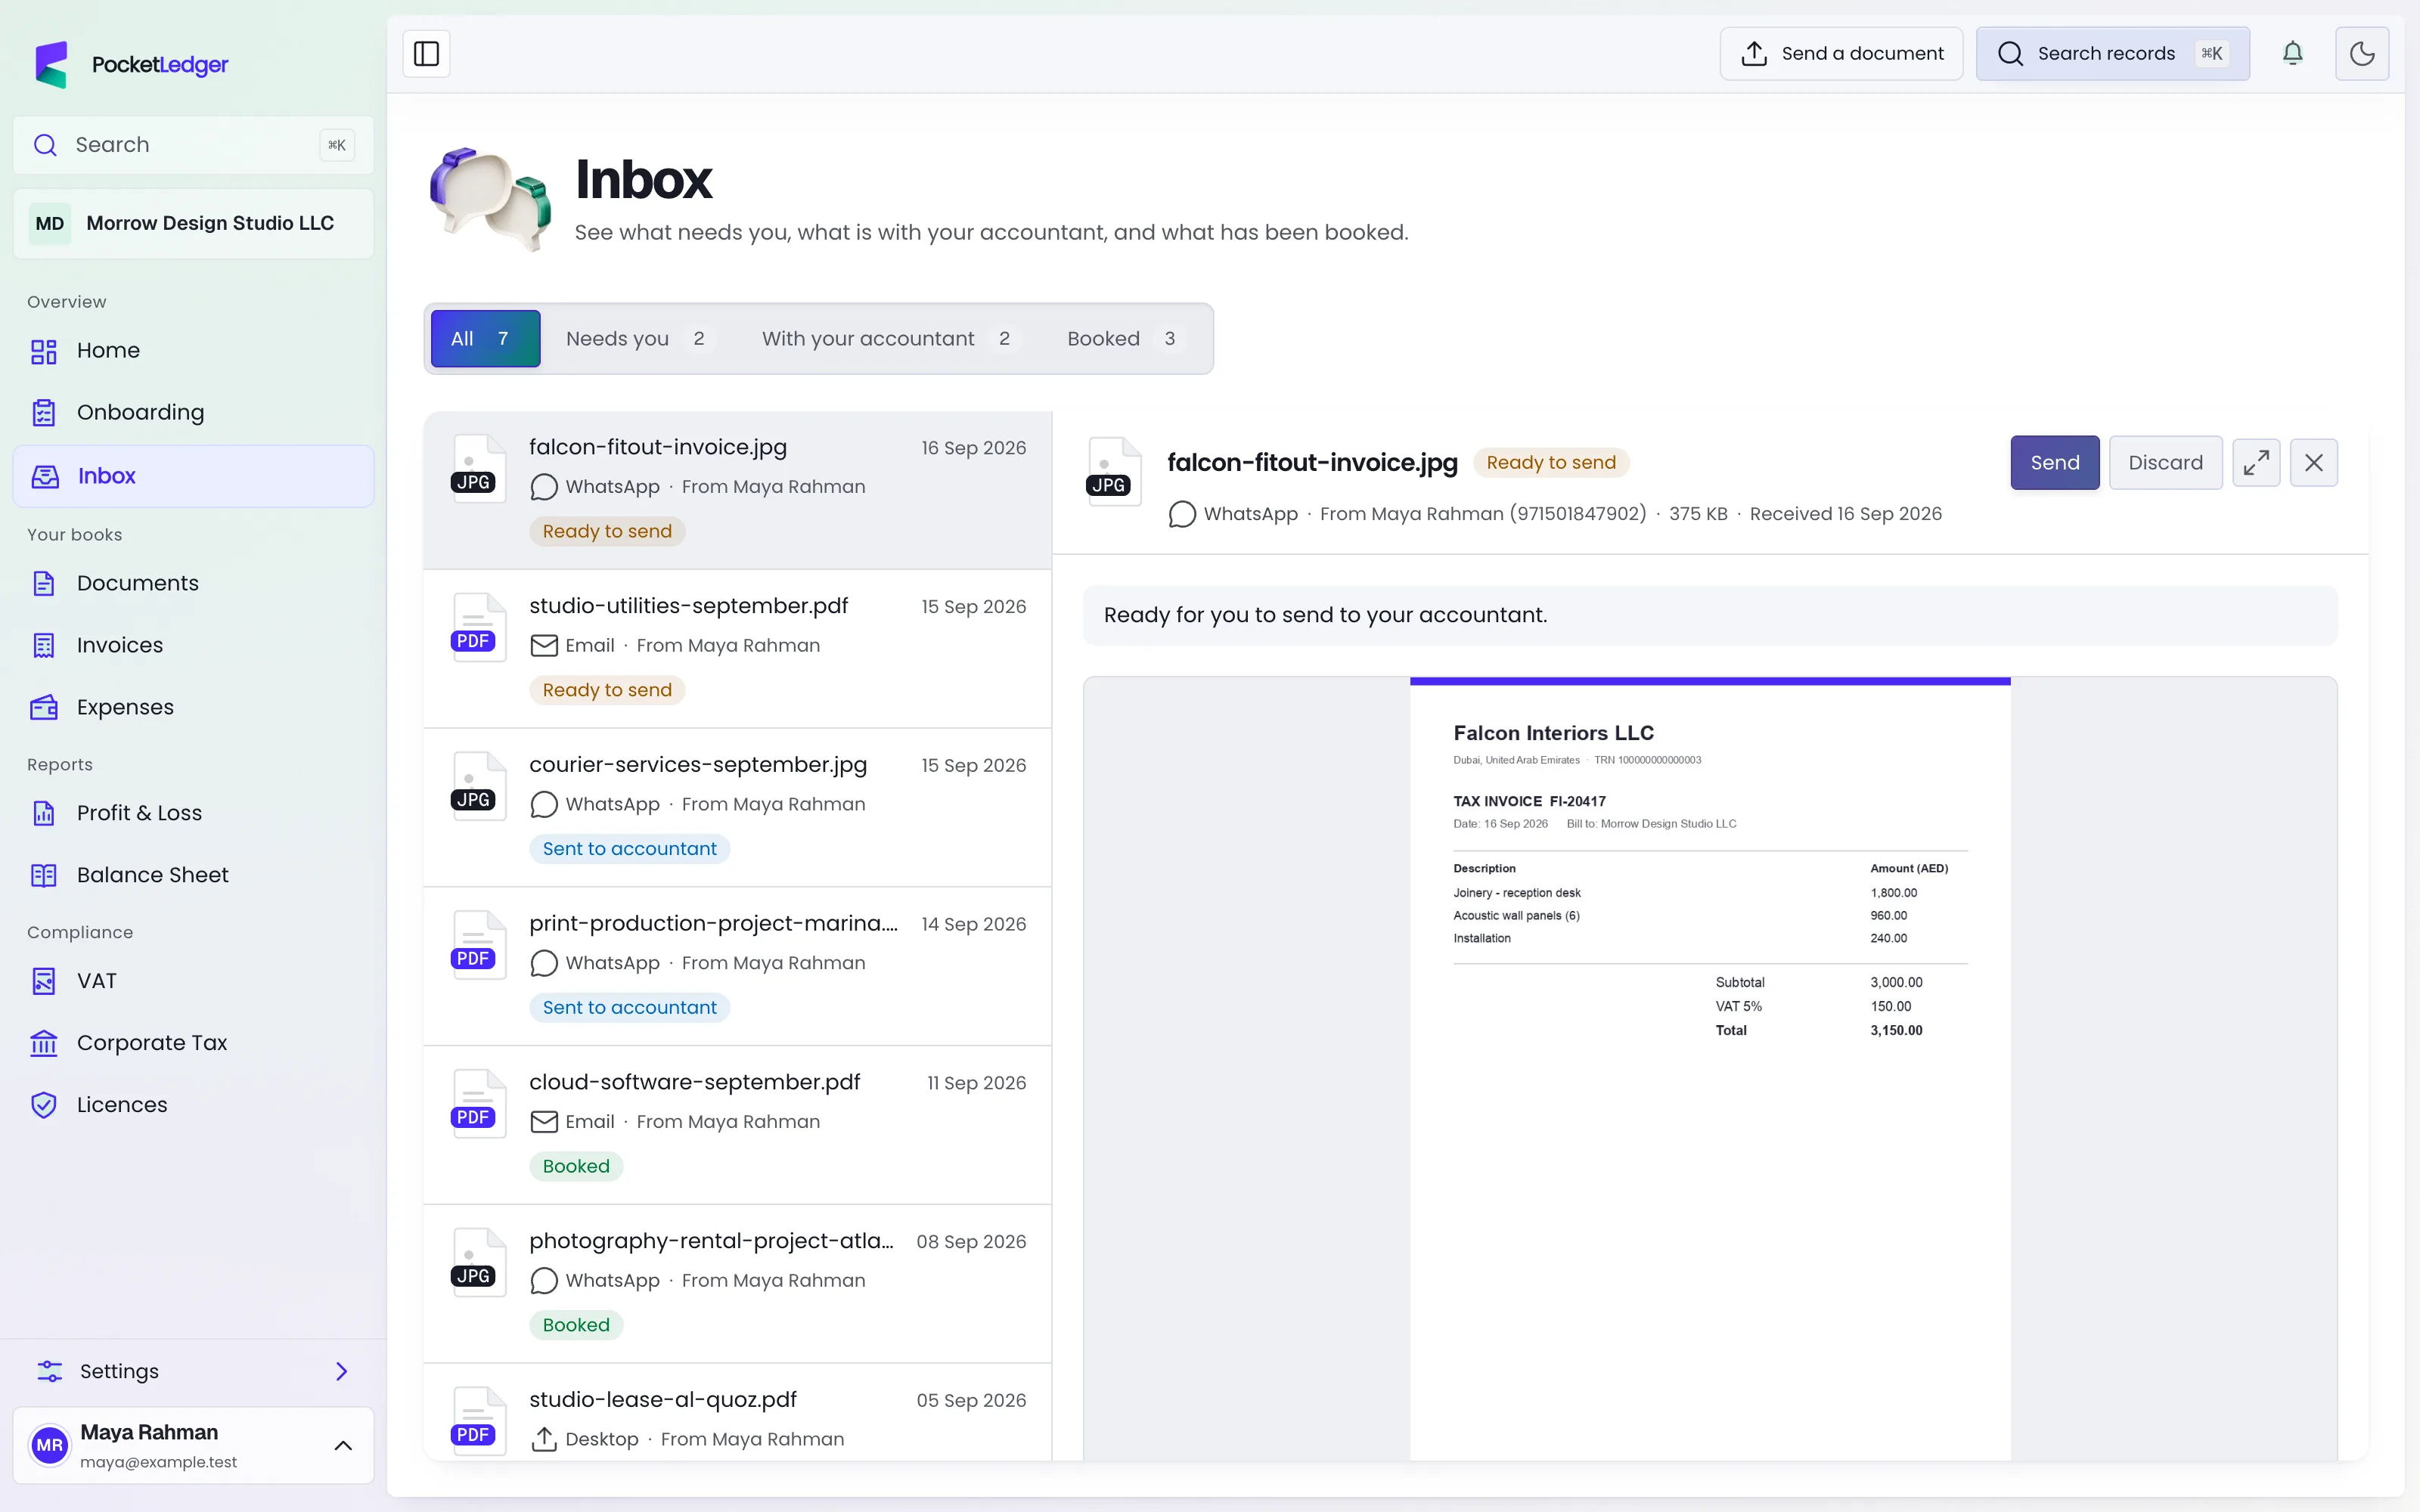Open the notifications bell

[2292, 53]
